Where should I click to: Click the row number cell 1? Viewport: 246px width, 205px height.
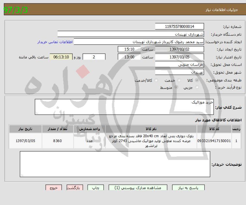tap(236, 141)
